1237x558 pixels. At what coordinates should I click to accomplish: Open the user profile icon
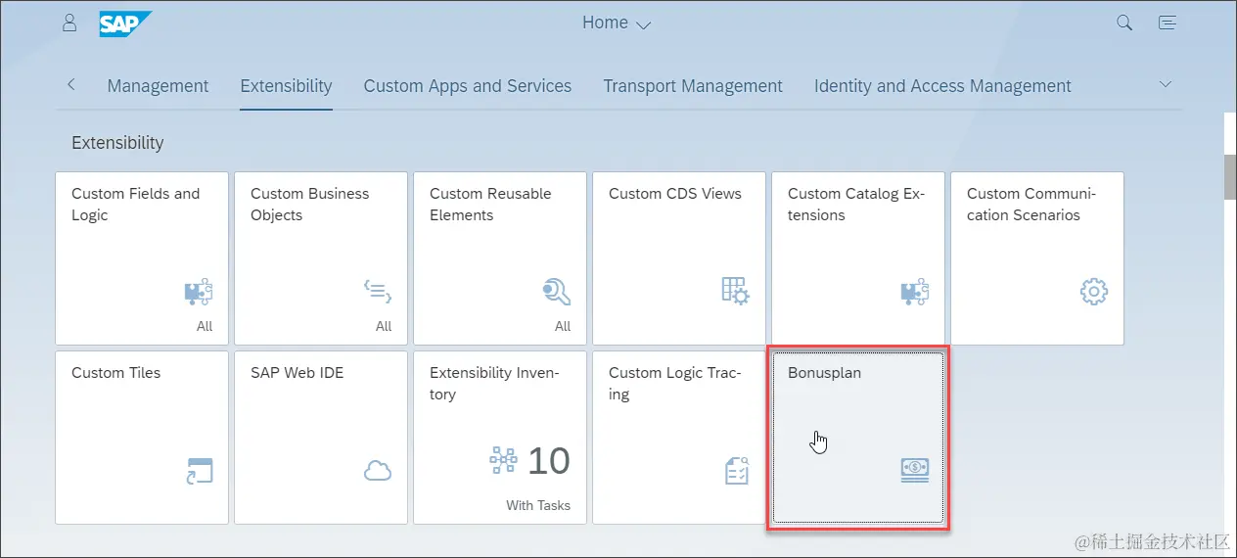click(x=69, y=23)
